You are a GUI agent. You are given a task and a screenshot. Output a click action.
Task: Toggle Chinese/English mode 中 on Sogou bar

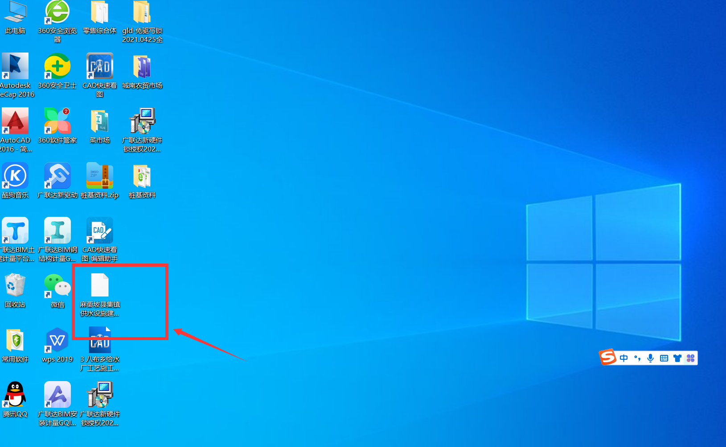click(624, 358)
